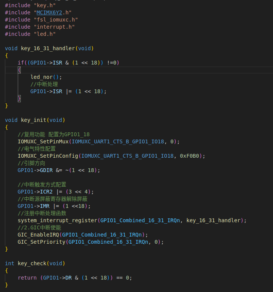Click the IOMUXC_UART1_CTS_B_GPIO1_IO18 argument of SetPinMux

pos(118,142)
